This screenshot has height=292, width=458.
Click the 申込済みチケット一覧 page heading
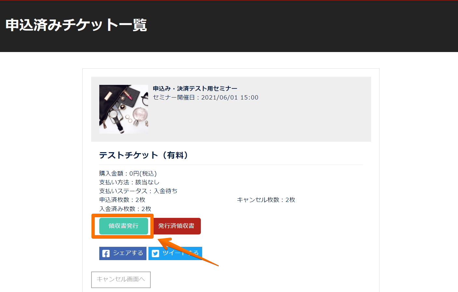click(76, 25)
